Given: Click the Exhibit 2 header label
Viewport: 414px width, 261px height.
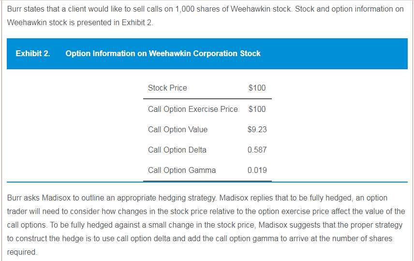Looking at the screenshot, I should point(33,53).
